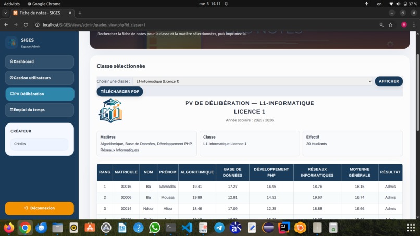Viewport: 420px width, 236px height.
Task: Click the browser back arrow
Action: coord(6,24)
